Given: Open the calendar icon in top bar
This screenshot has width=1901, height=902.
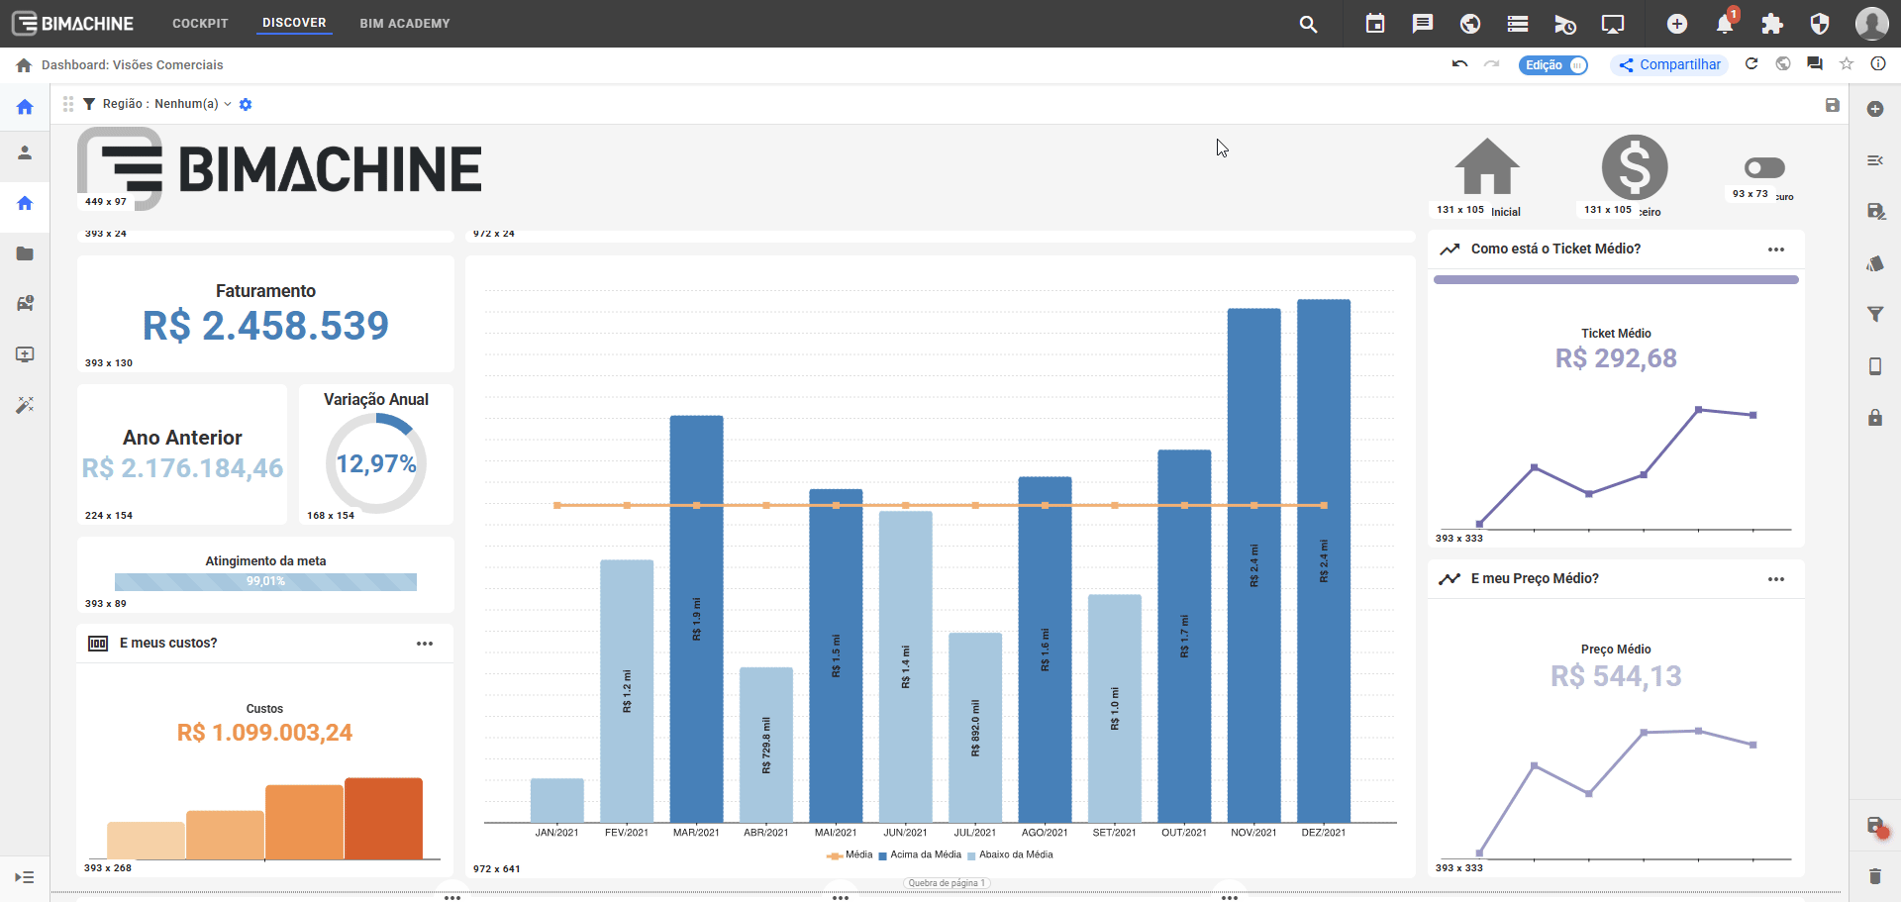Looking at the screenshot, I should (x=1375, y=24).
